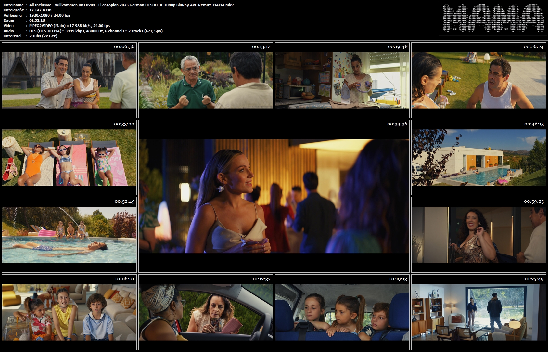Open the 00:19:48 frame of woman holding iron
Screen dimensions: 548x352
click(x=342, y=80)
